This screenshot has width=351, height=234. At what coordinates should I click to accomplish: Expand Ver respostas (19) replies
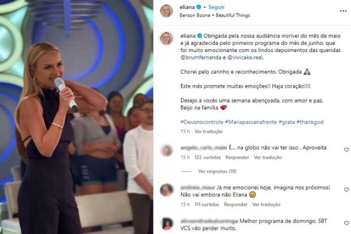point(217,171)
